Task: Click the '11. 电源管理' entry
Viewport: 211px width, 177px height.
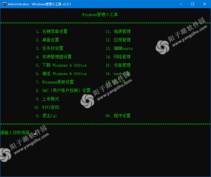Action: pos(118,31)
